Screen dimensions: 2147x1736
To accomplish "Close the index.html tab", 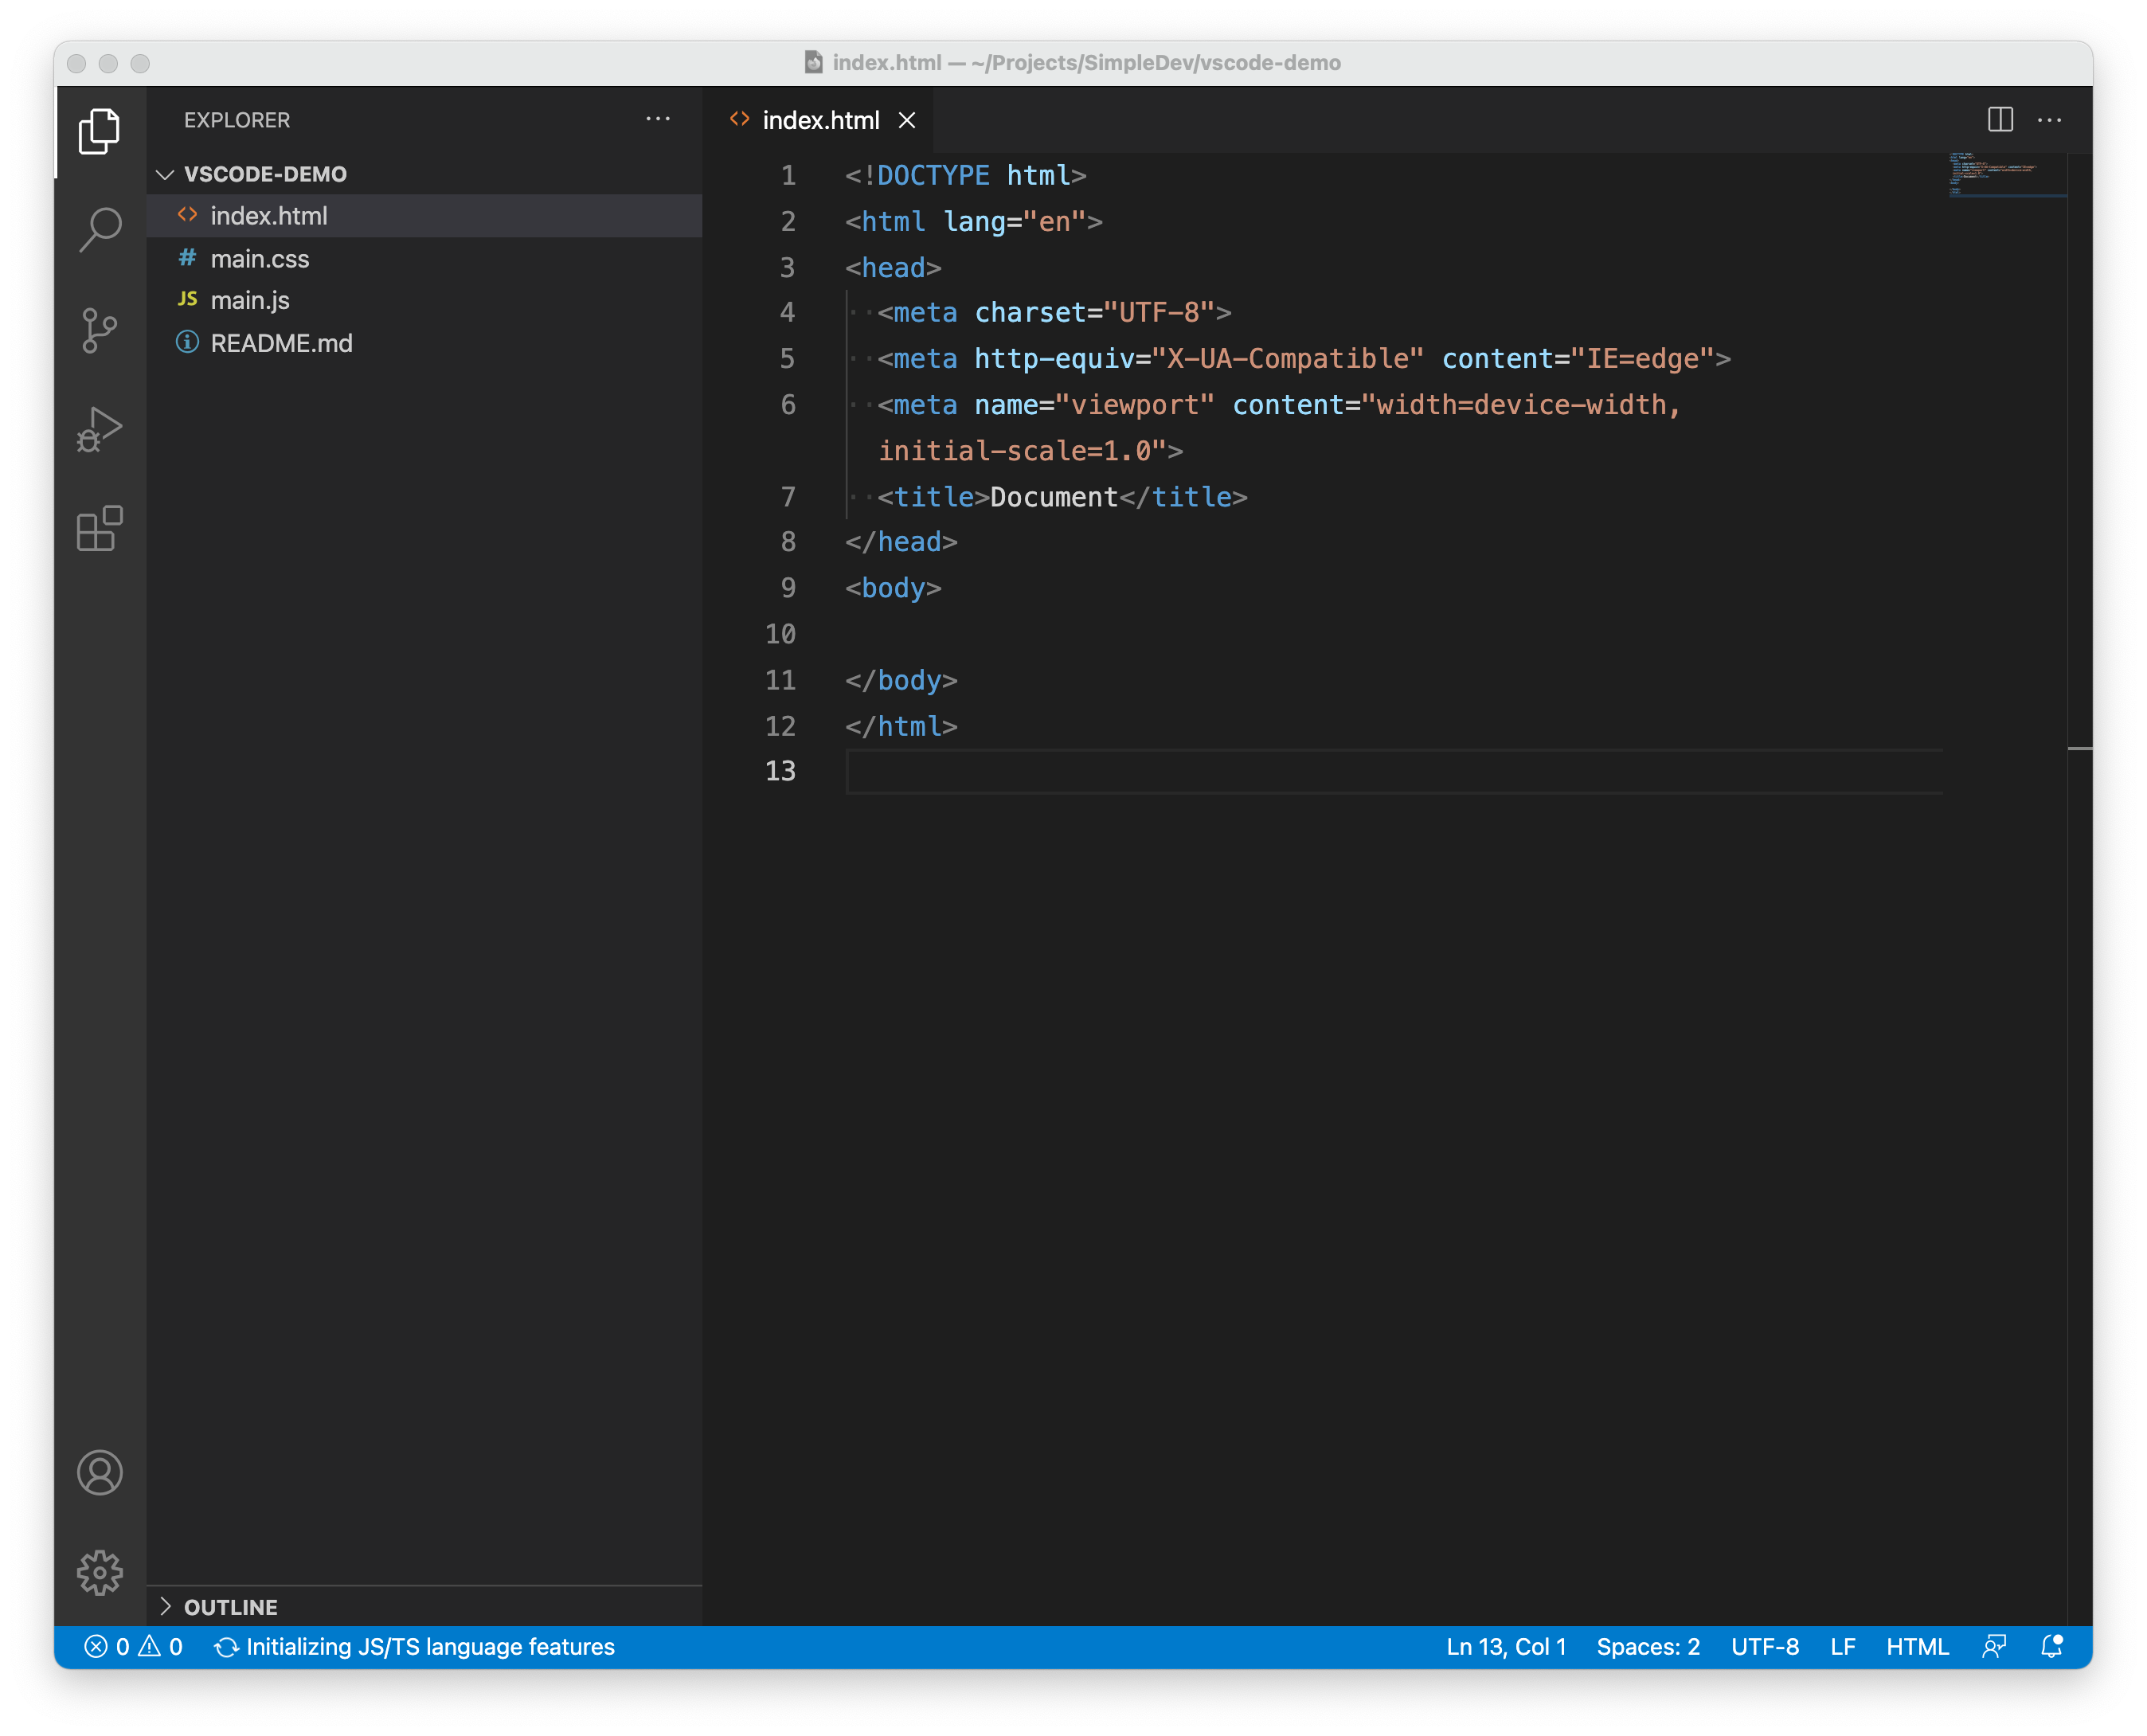I will 907,120.
